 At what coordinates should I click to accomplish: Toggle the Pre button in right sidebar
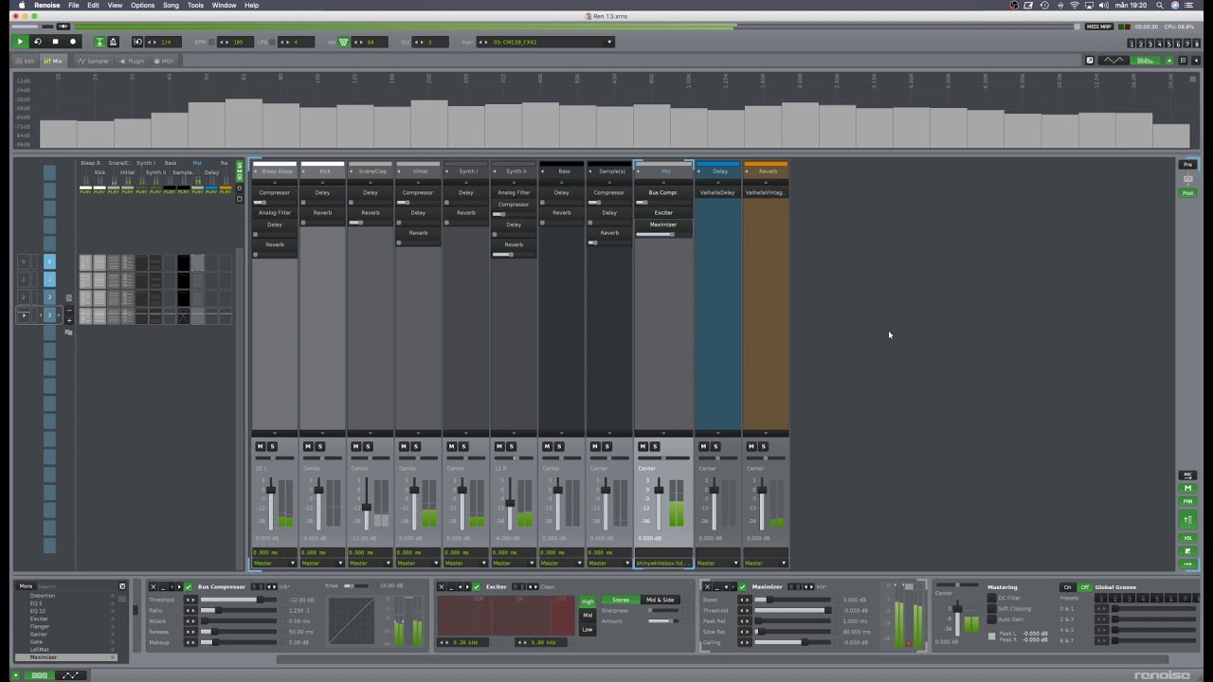point(1187,165)
